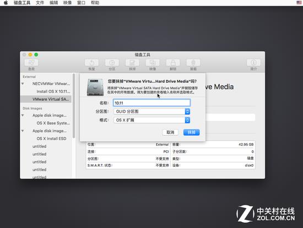Collapse the NECVMWar VMwar... disk entry
303x228 pixels.
pyautogui.click(x=23, y=84)
